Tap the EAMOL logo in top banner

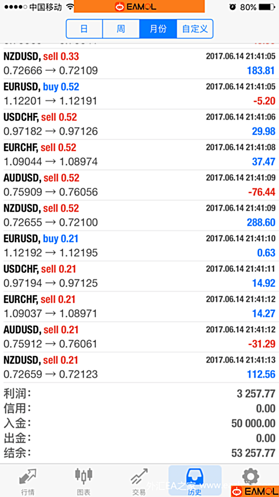139,7
